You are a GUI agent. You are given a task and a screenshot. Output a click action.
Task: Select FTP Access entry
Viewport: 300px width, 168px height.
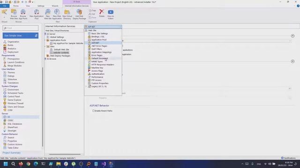pyautogui.click(x=96, y=80)
